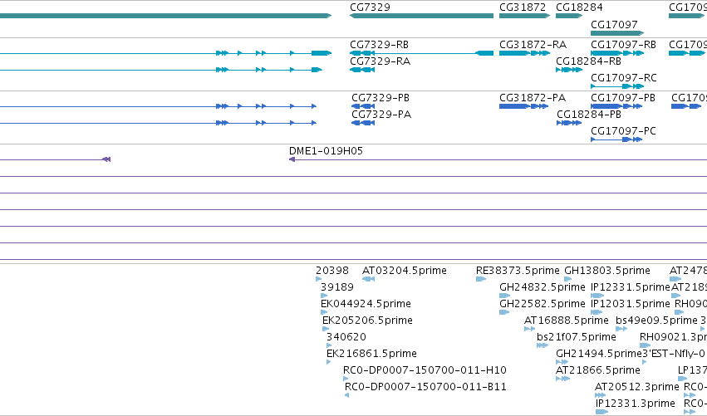Click EST label EK044924.5prime
The height and width of the screenshot is (416, 707).
point(366,304)
